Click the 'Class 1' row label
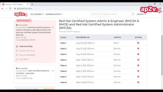Image resolution: width=163 pixels, height=92 pixels. coord(63,43)
